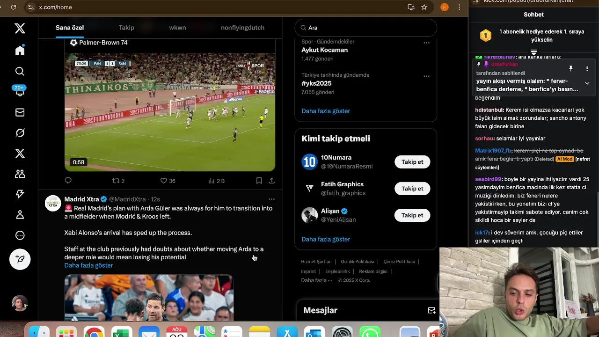599x337 pixels.
Task: Open Mesajlar drawer header
Action: [367, 311]
